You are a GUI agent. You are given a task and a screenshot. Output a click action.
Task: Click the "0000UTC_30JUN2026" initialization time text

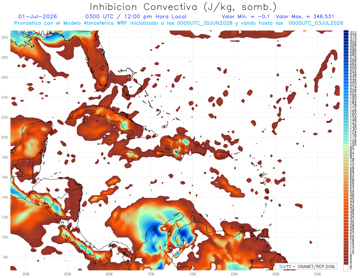pos(205,23)
